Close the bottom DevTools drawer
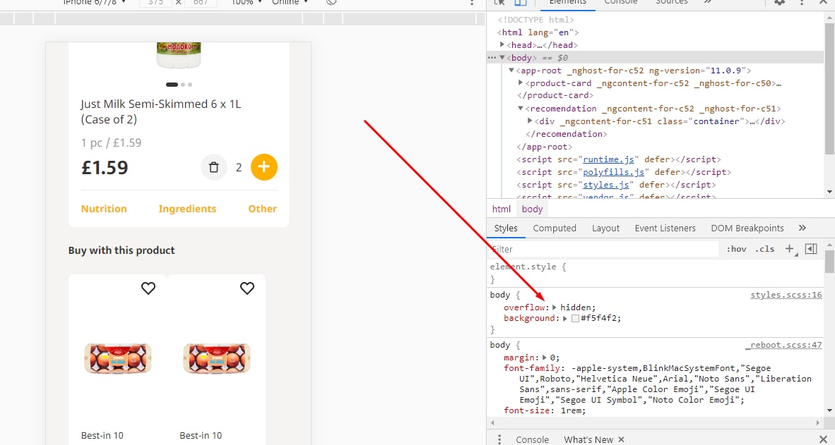835x445 pixels. tap(823, 439)
